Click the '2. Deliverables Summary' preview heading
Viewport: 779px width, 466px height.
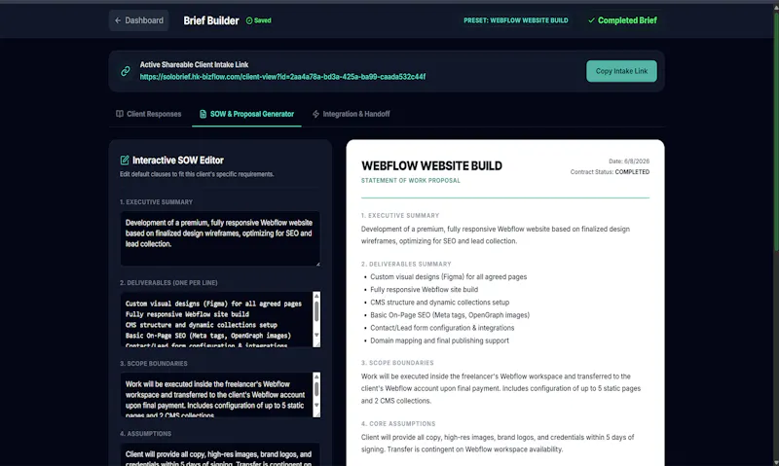(406, 264)
